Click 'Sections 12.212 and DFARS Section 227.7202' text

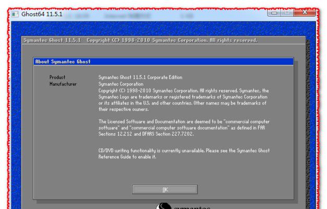click(x=146, y=134)
